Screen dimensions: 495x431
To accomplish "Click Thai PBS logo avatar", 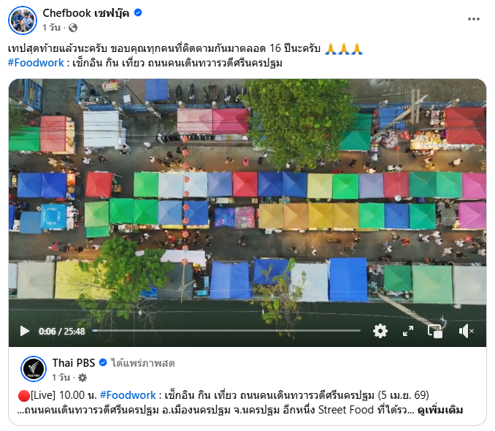I will [34, 369].
